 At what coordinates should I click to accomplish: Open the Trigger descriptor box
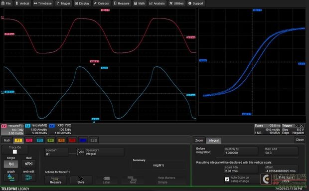(x=293, y=129)
